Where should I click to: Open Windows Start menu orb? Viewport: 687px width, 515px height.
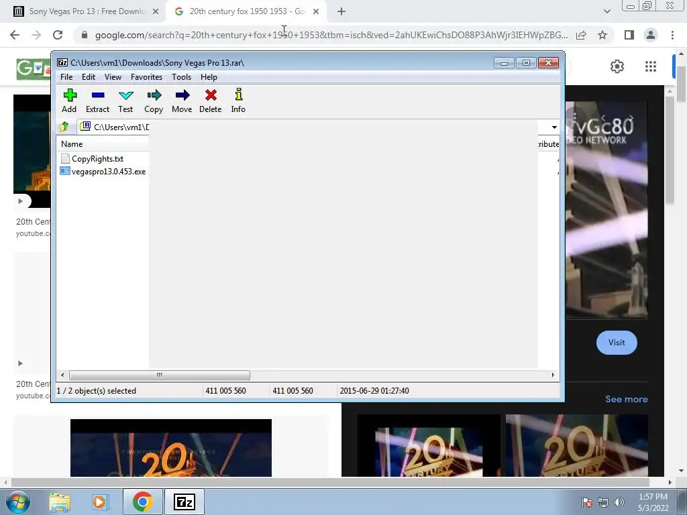(x=17, y=502)
